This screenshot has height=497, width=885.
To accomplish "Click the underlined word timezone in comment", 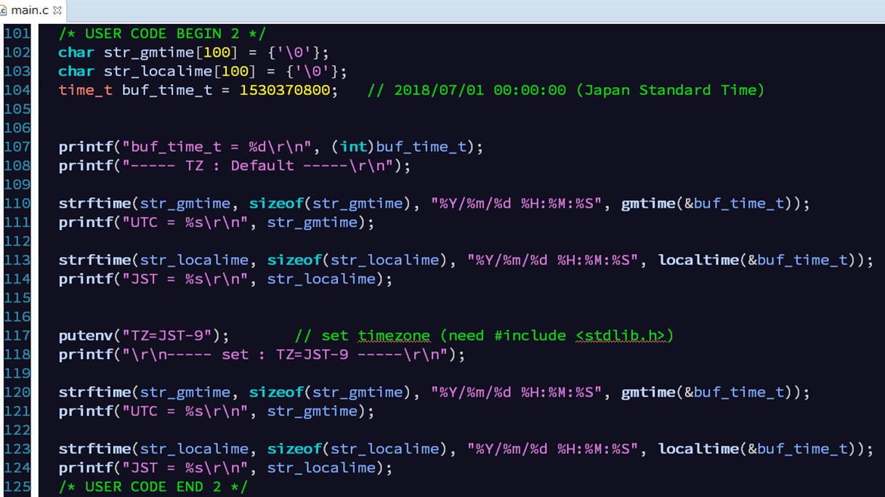I will coord(393,336).
